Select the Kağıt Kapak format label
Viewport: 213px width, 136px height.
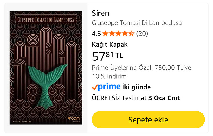[x=110, y=44]
